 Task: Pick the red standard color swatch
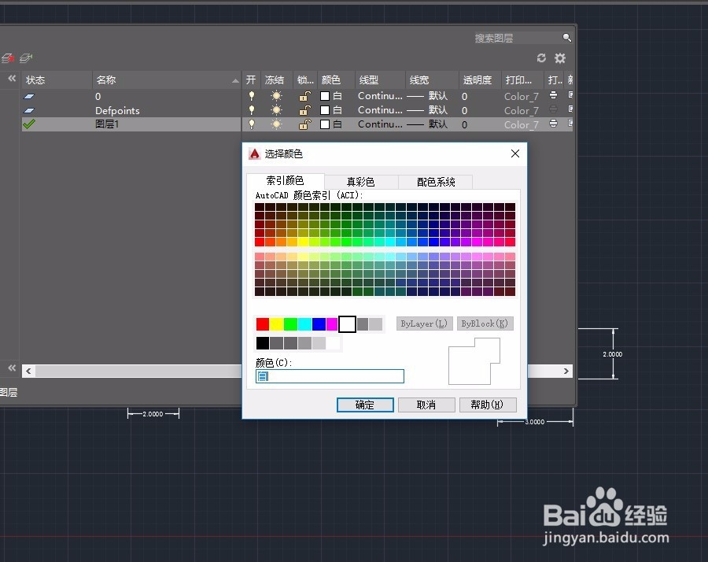pyautogui.click(x=262, y=324)
